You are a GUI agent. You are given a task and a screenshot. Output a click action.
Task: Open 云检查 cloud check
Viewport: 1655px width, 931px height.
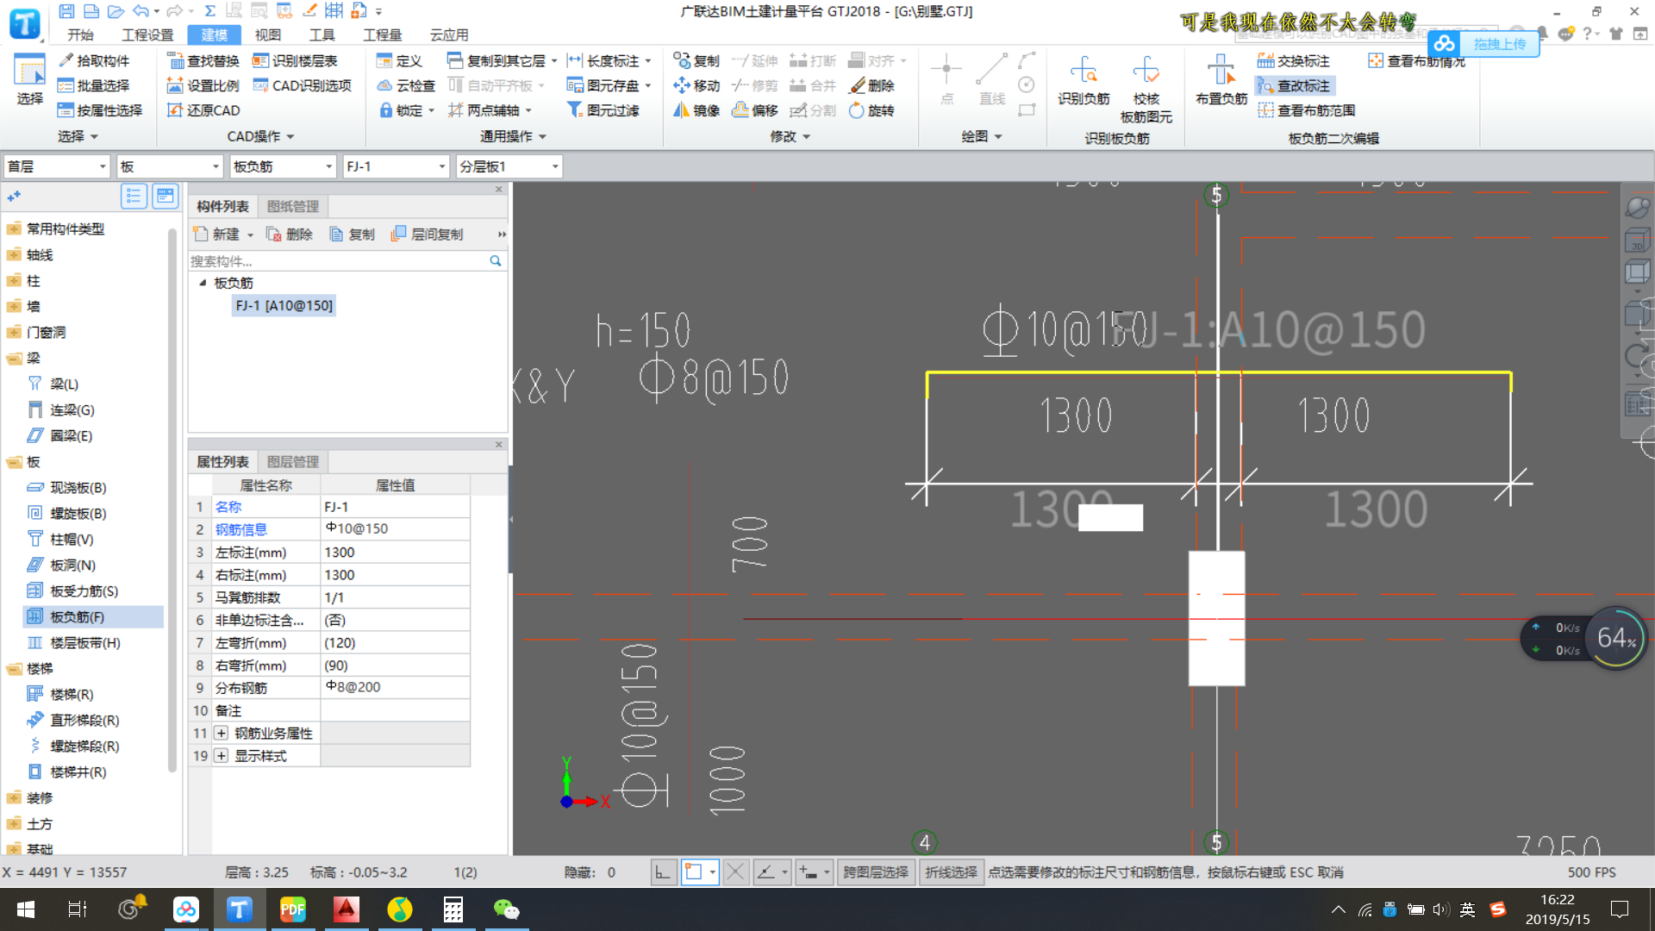[x=407, y=85]
